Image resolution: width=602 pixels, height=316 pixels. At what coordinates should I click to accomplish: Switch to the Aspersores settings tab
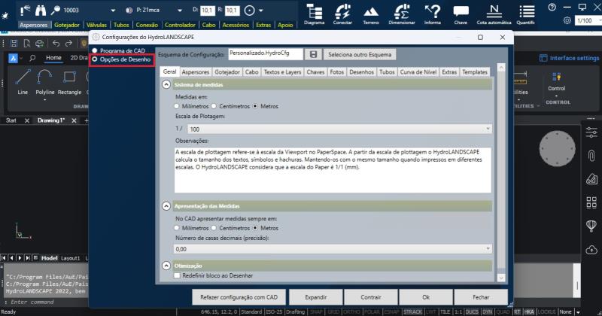(x=196, y=72)
